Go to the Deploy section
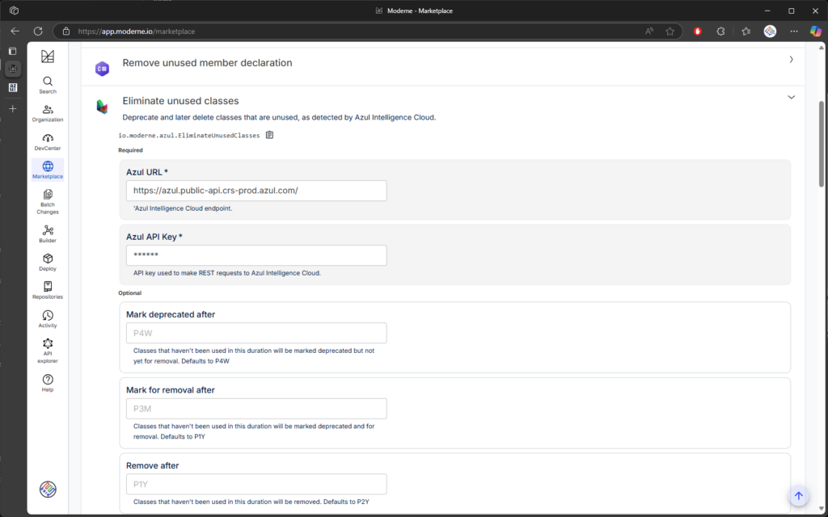Screen dimensions: 828x517 point(48,262)
